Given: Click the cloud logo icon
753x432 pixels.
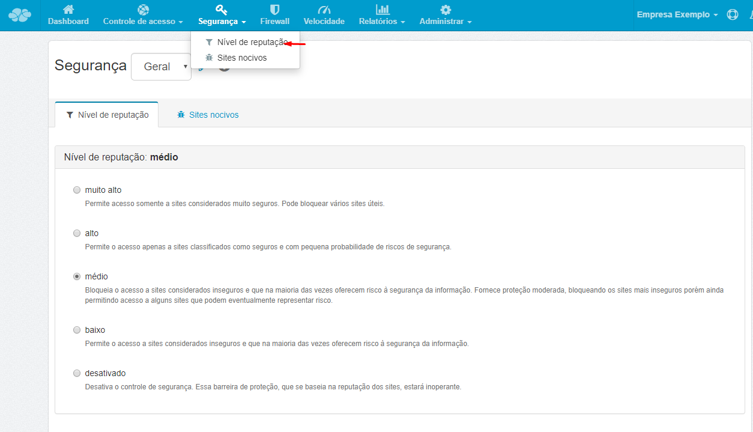Looking at the screenshot, I should 20,15.
